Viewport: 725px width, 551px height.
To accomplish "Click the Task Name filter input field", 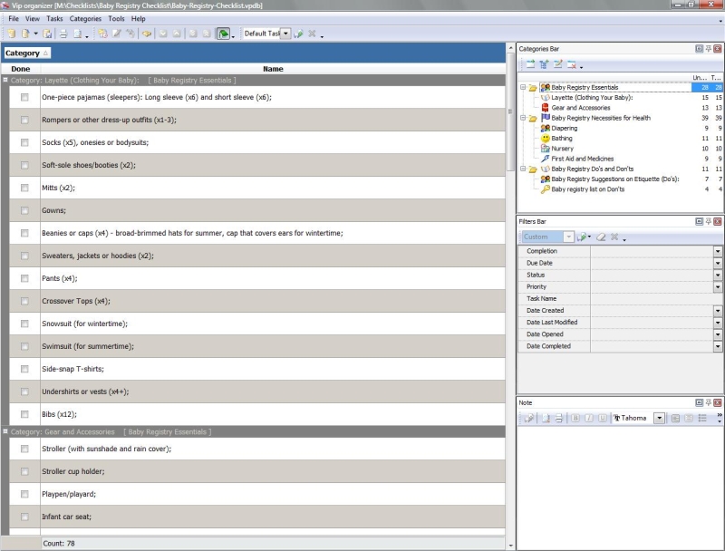I will click(654, 298).
